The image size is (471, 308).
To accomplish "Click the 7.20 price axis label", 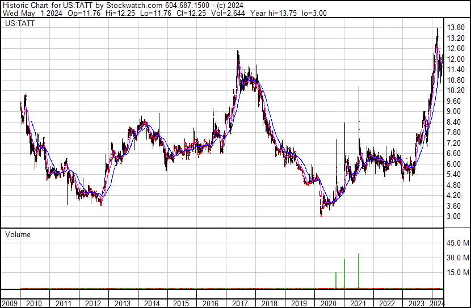I will point(454,143).
